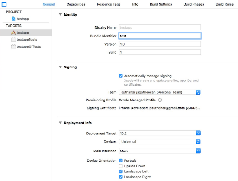
Task: Collapse the Identity section
Action: (x=60, y=14)
